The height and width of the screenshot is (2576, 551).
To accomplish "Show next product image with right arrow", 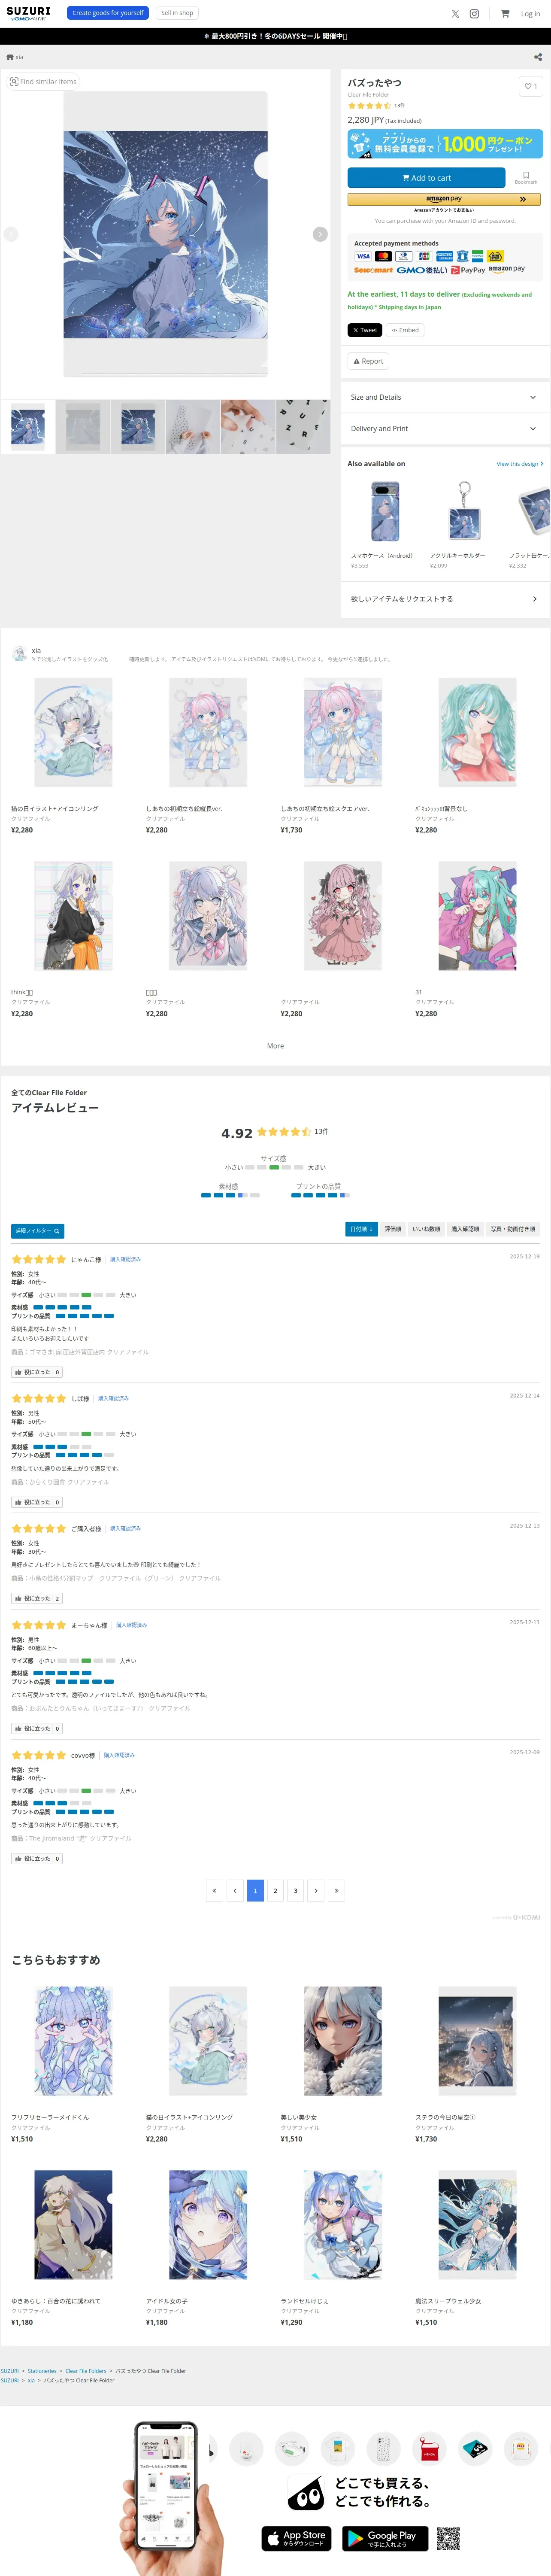I will (x=320, y=234).
